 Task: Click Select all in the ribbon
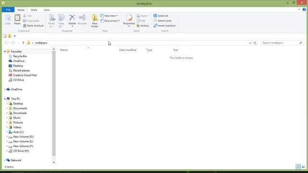point(161,16)
